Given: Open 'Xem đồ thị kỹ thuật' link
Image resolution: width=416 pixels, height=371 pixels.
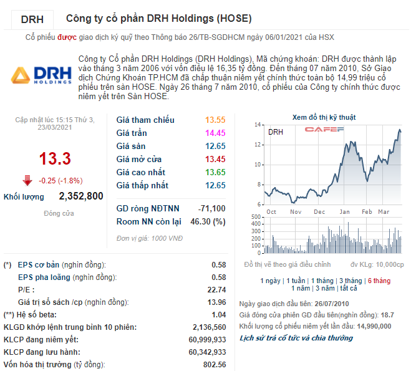Looking at the screenshot, I should pos(324,117).
